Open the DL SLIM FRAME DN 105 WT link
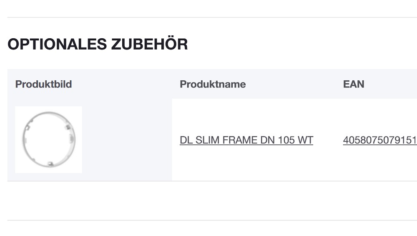This screenshot has width=417, height=236. (x=246, y=140)
